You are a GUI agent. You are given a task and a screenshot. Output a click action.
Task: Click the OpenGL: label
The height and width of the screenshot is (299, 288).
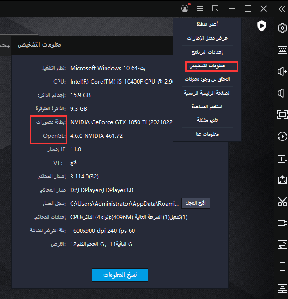tap(54, 136)
